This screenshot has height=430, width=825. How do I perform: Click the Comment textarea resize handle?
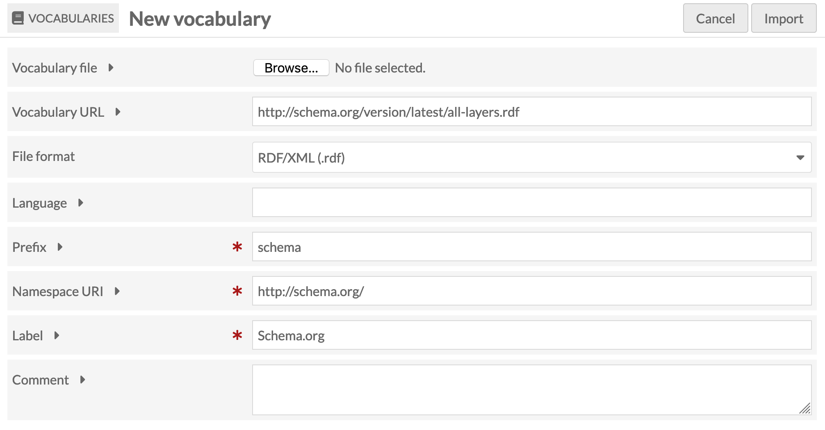click(805, 409)
